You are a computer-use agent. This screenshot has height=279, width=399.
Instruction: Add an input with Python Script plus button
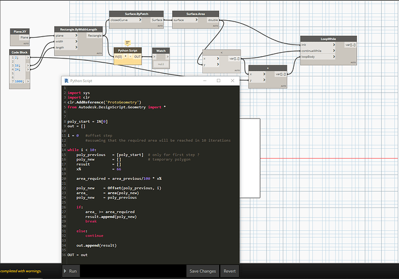[126, 56]
